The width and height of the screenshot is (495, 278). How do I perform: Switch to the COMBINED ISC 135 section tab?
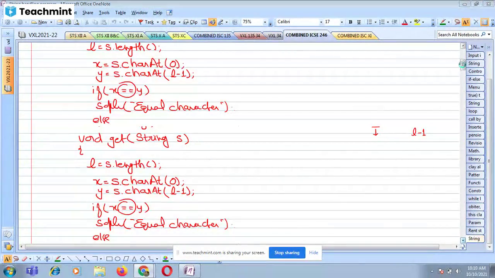212,36
